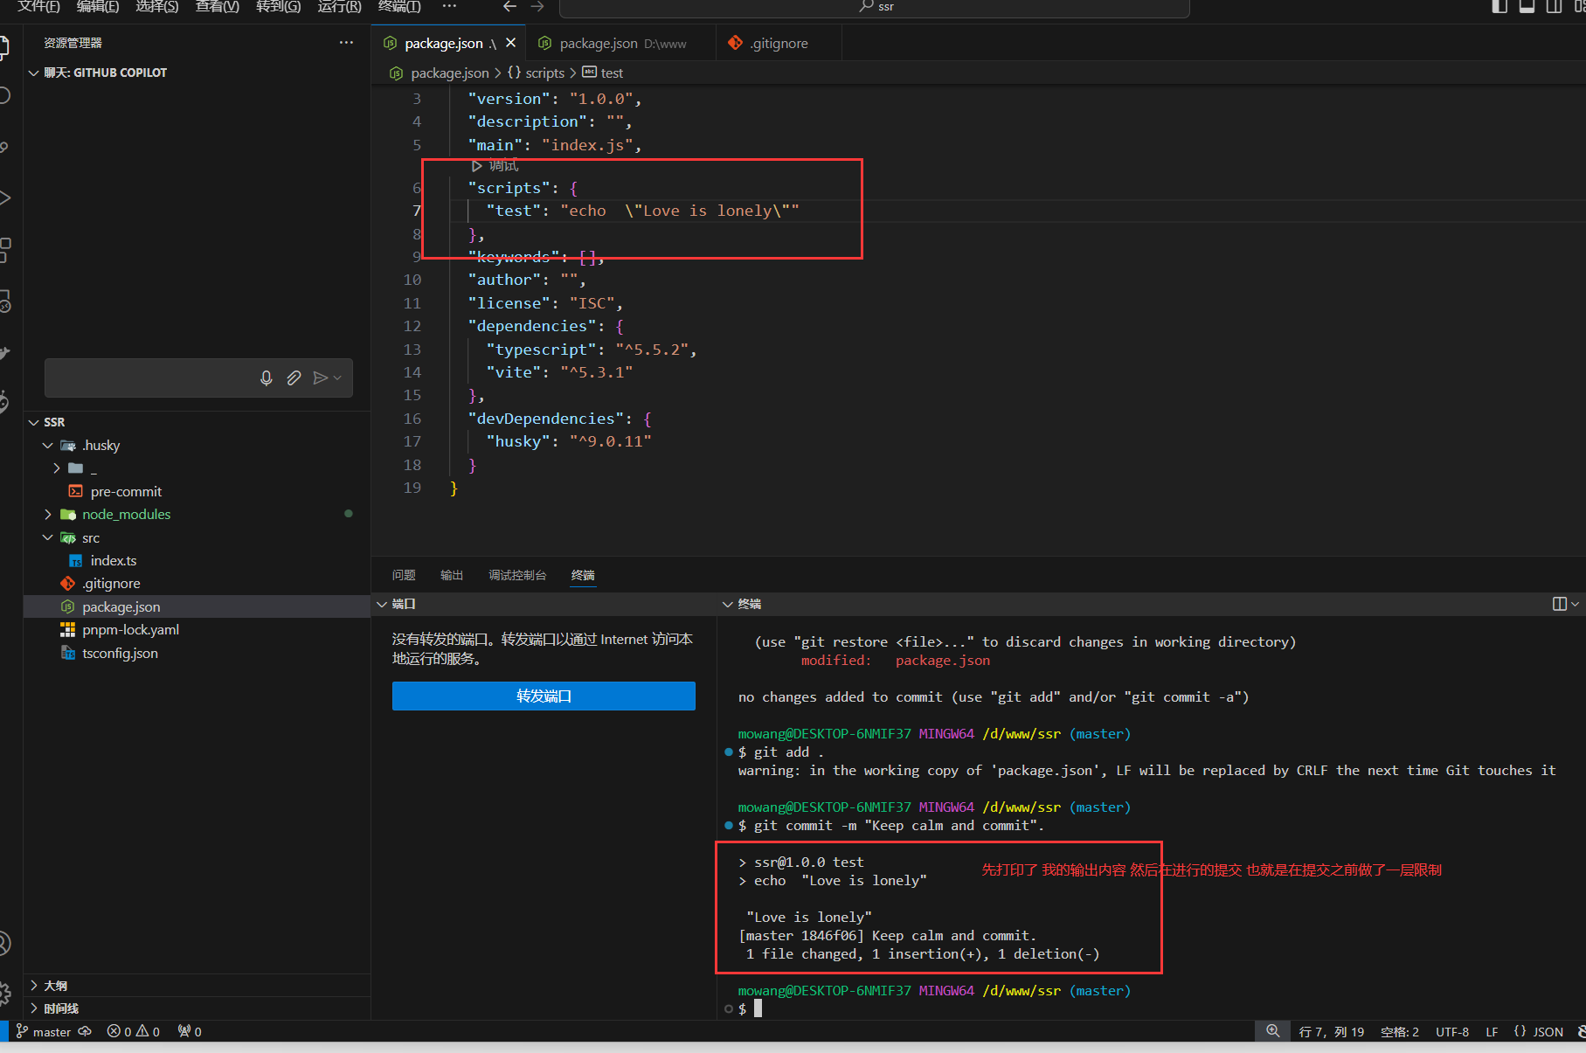Viewport: 1586px width, 1053px height.
Task: Close the active package.json tab
Action: [510, 43]
